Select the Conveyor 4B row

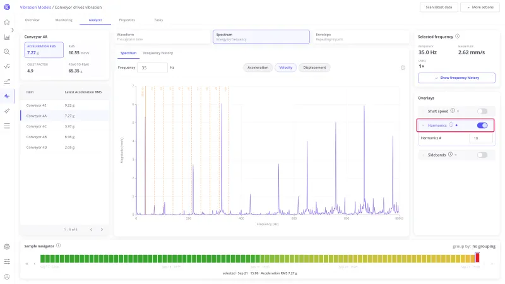tap(65, 137)
